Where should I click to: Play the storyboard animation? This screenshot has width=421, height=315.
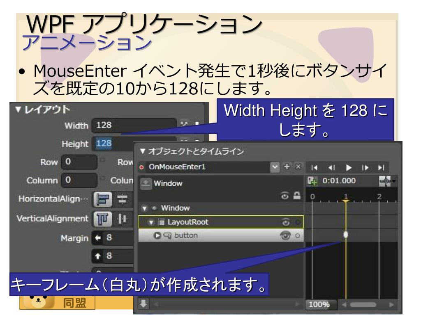coord(349,168)
